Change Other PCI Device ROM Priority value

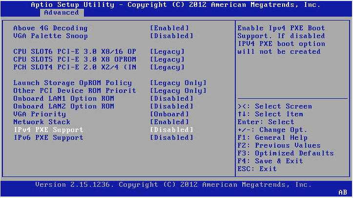178,90
